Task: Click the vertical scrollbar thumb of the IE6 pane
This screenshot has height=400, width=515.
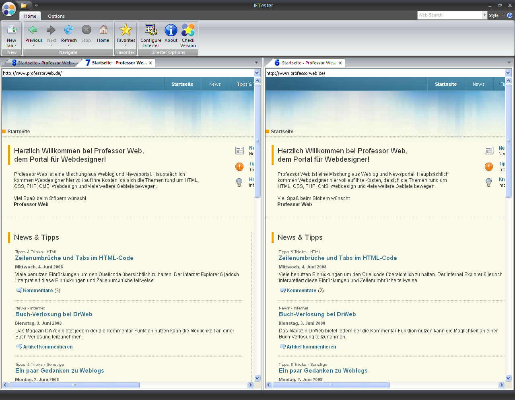Action: click(508, 141)
